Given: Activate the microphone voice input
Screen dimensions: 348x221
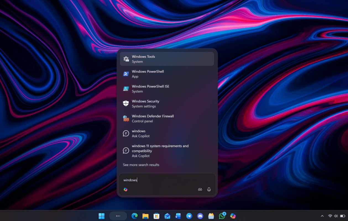Looking at the screenshot, I should click(209, 190).
